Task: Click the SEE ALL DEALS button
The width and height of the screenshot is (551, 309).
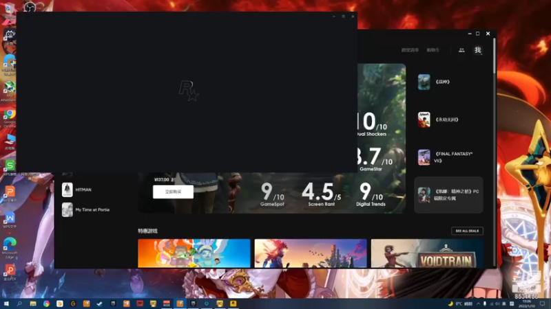Action: point(467,231)
